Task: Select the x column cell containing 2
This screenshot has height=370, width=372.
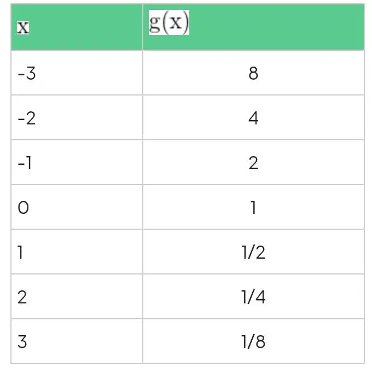Action: tap(77, 296)
